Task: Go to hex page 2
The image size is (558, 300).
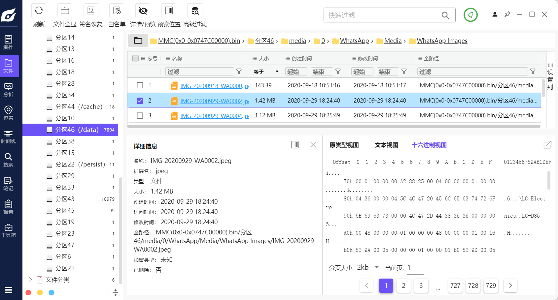Action: point(403,285)
